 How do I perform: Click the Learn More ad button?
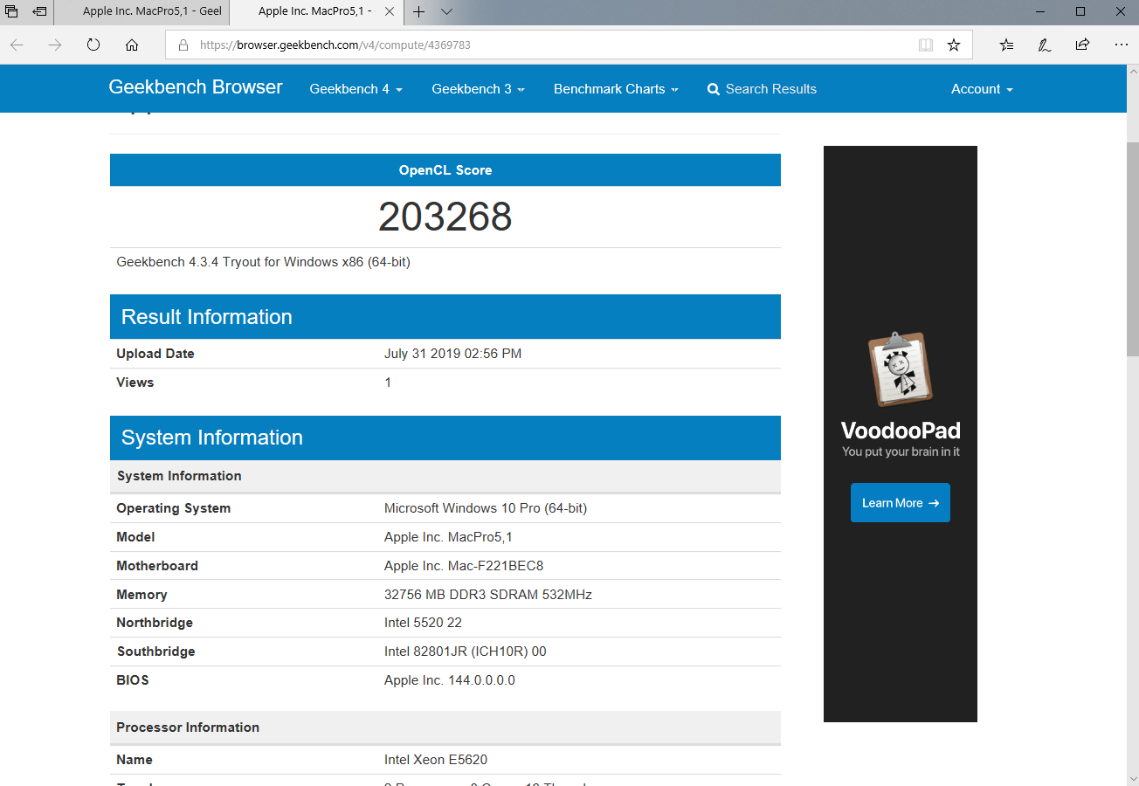900,503
